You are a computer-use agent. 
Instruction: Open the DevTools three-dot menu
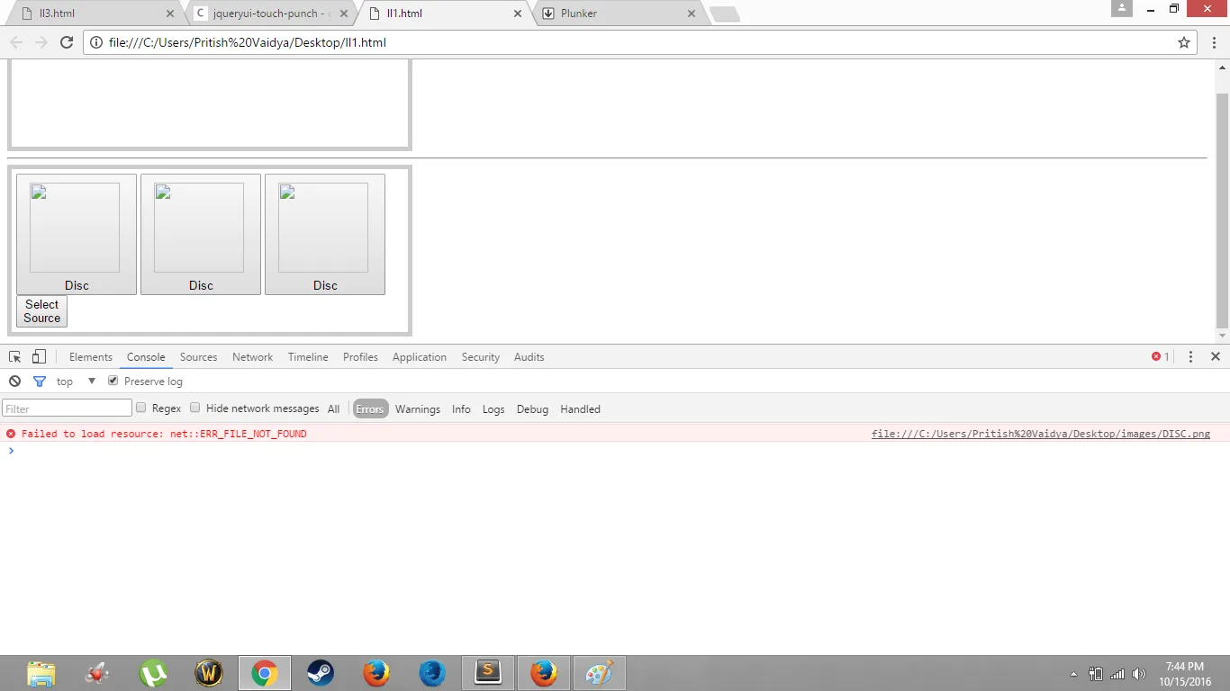(1190, 357)
